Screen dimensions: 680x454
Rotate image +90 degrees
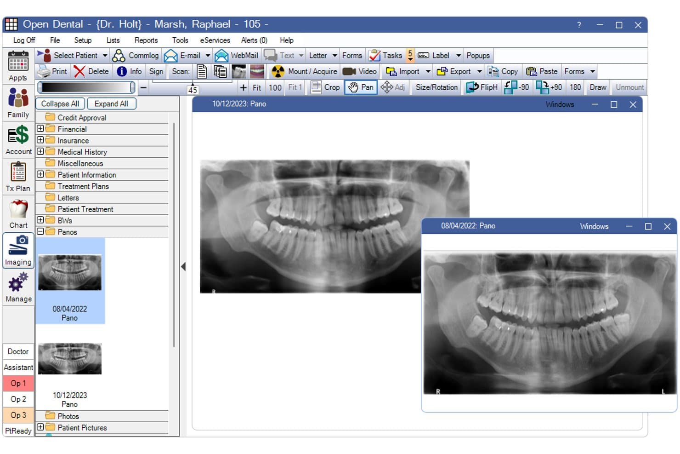[x=549, y=87]
